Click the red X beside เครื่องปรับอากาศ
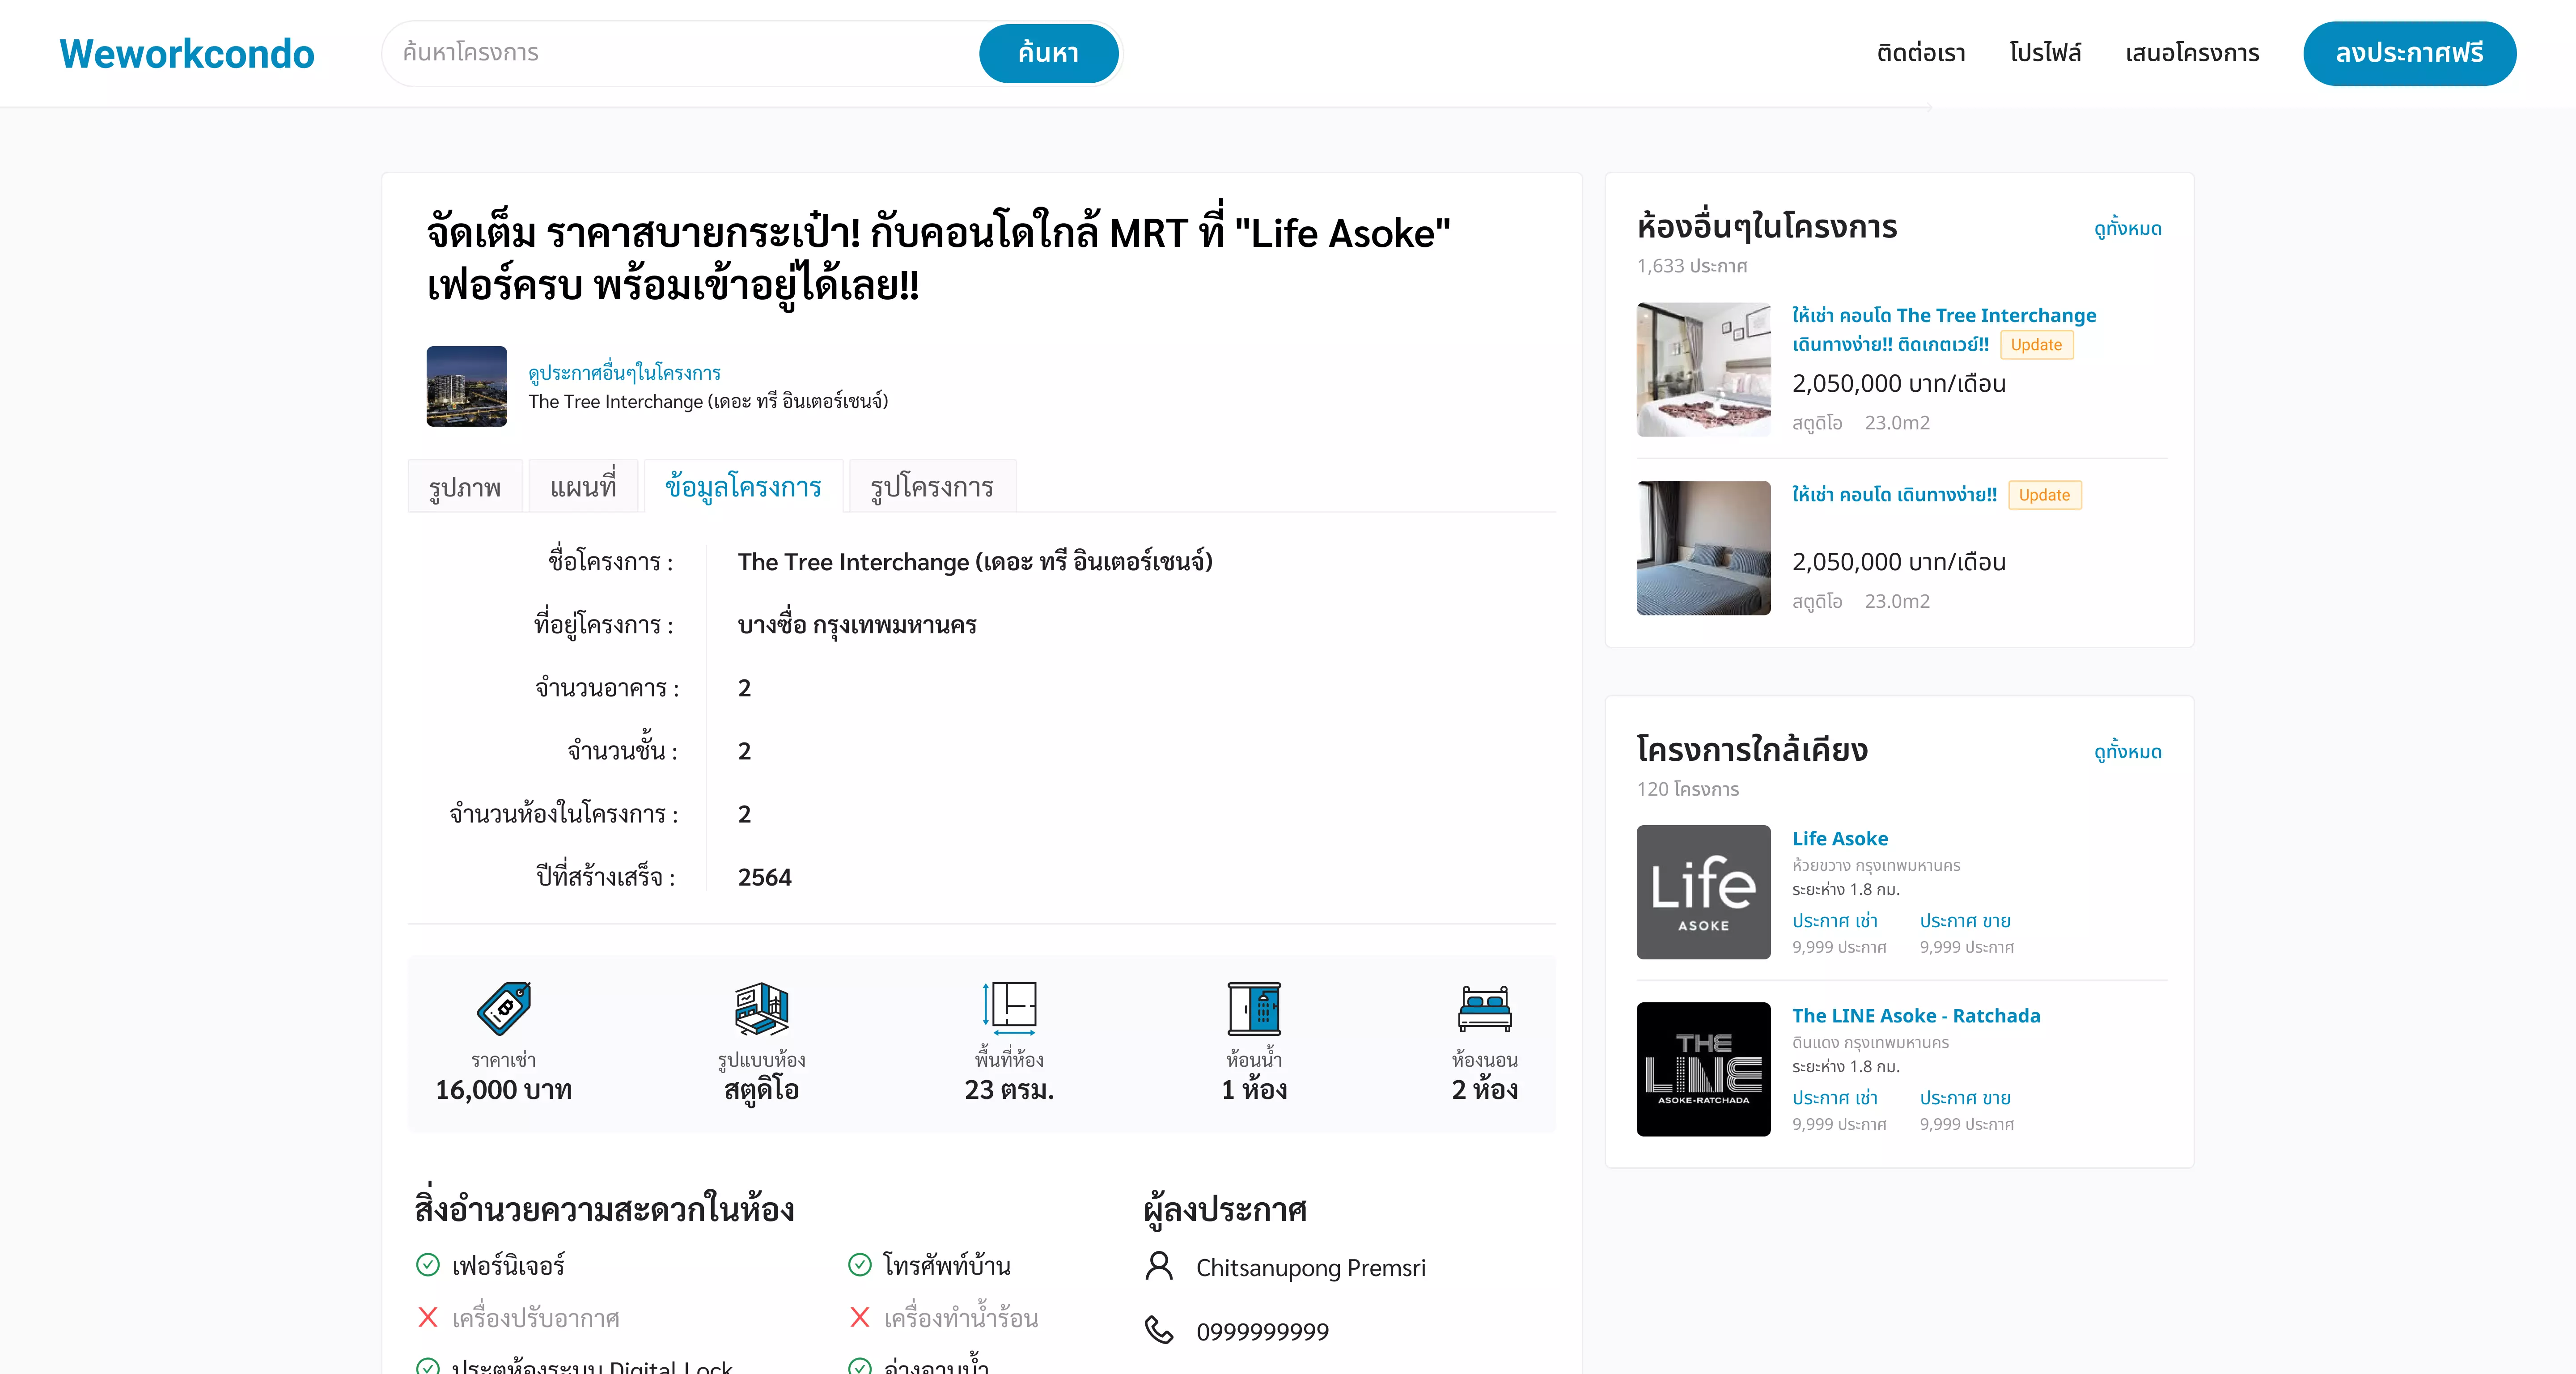Screen dimensions: 2576x1374 (428, 1318)
